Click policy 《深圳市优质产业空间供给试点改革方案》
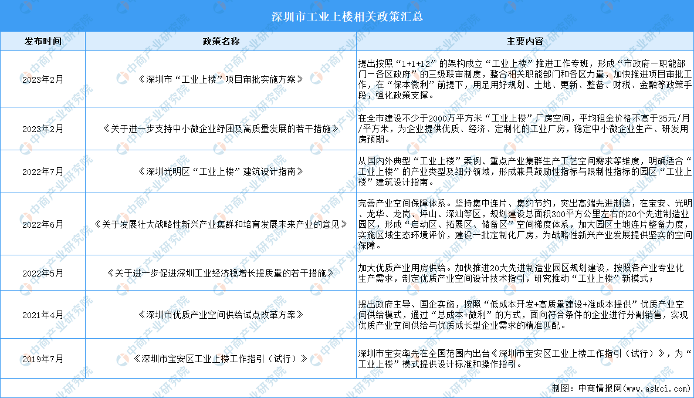This screenshot has height=398, width=694. coord(221,315)
